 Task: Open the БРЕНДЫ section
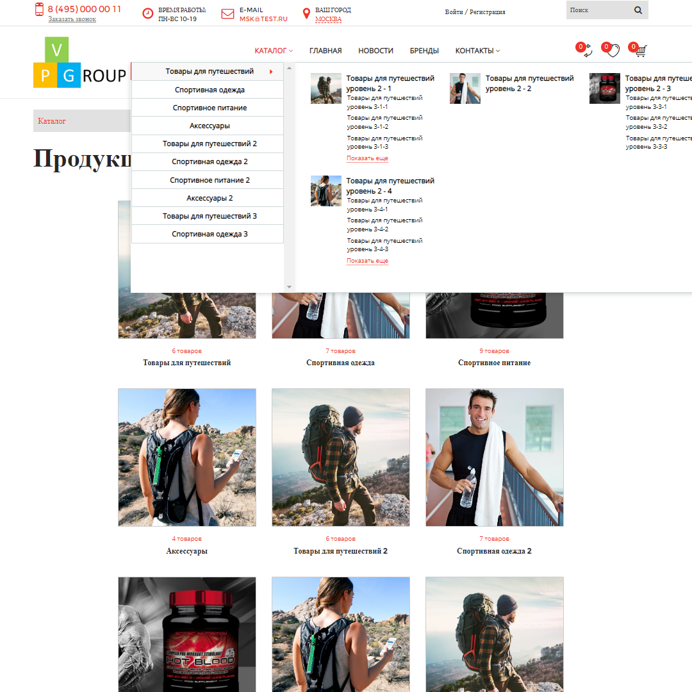tap(425, 50)
